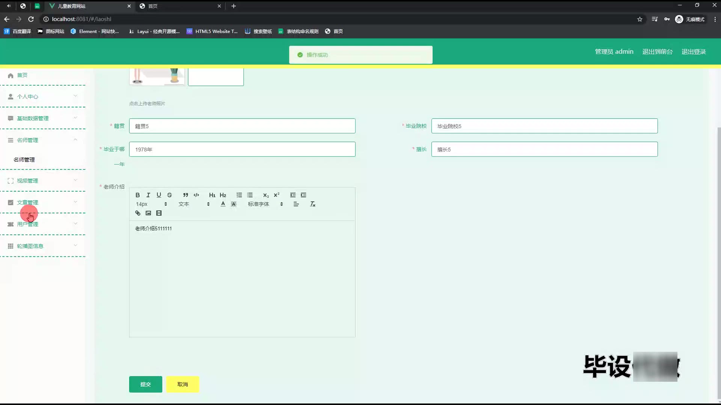Expand the 文章管理 sidebar menu

43,202
